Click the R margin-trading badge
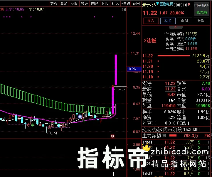This screenshot has height=177, width=212. coord(189,4)
